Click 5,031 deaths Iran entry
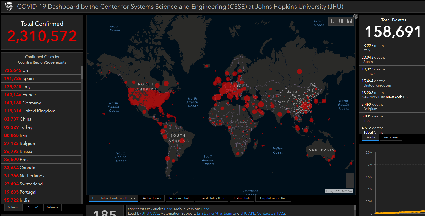Viewport: 425px width, 216px height. click(x=392, y=118)
